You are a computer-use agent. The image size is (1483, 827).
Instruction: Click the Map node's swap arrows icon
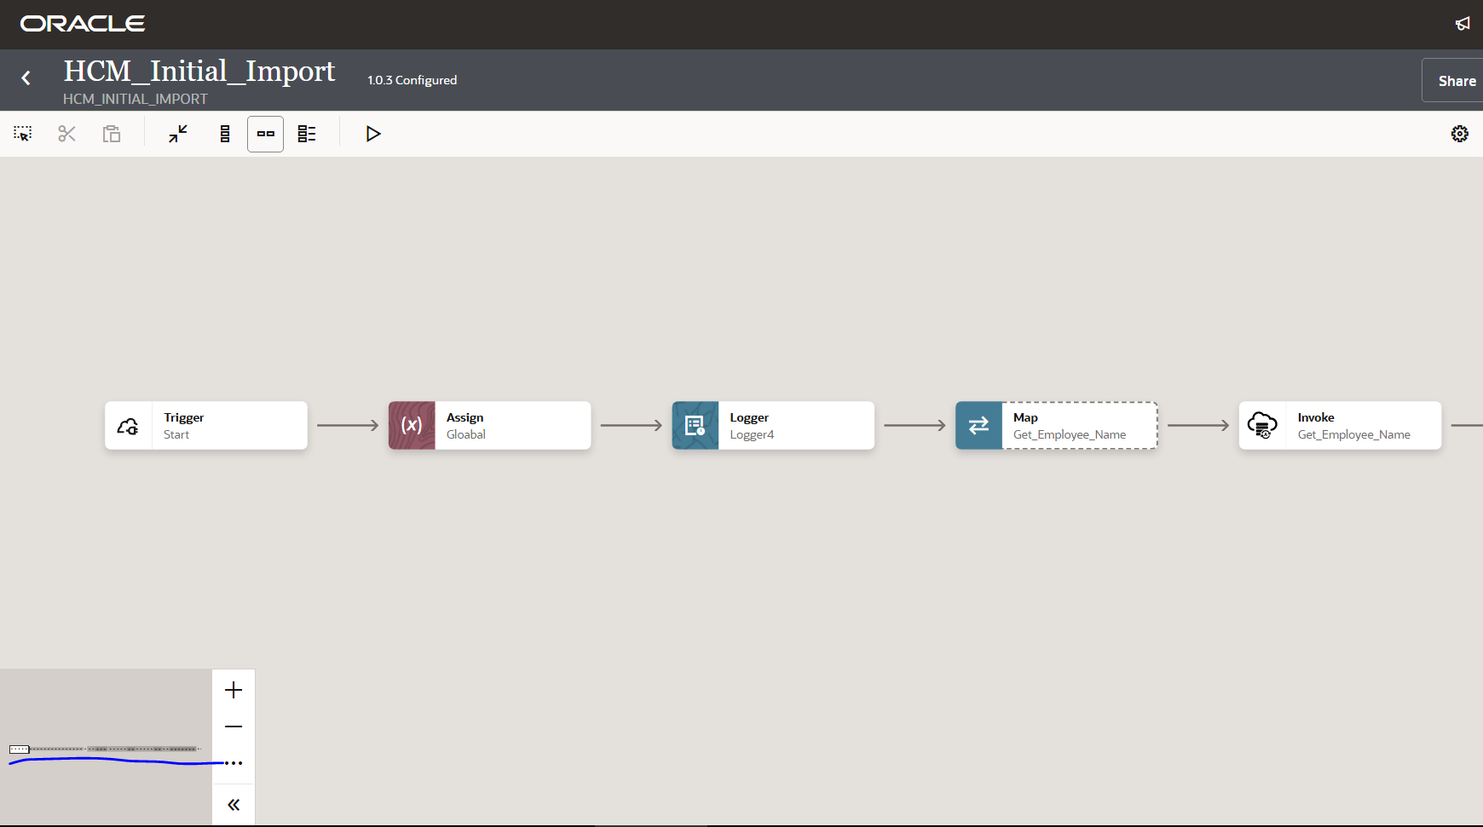click(x=978, y=425)
